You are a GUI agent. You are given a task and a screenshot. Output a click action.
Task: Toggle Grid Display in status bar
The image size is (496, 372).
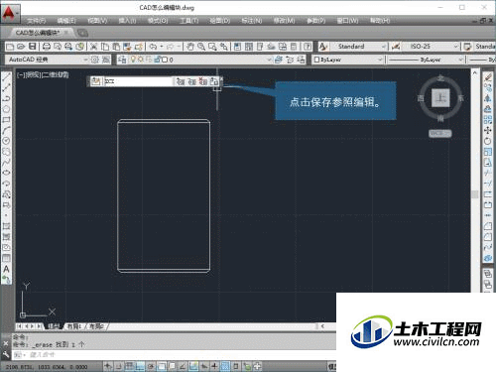(x=129, y=366)
